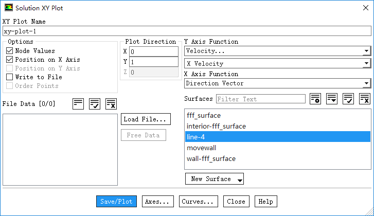The image size is (374, 216).
Task: Uncheck the Node Values checkbox
Action: (10, 51)
